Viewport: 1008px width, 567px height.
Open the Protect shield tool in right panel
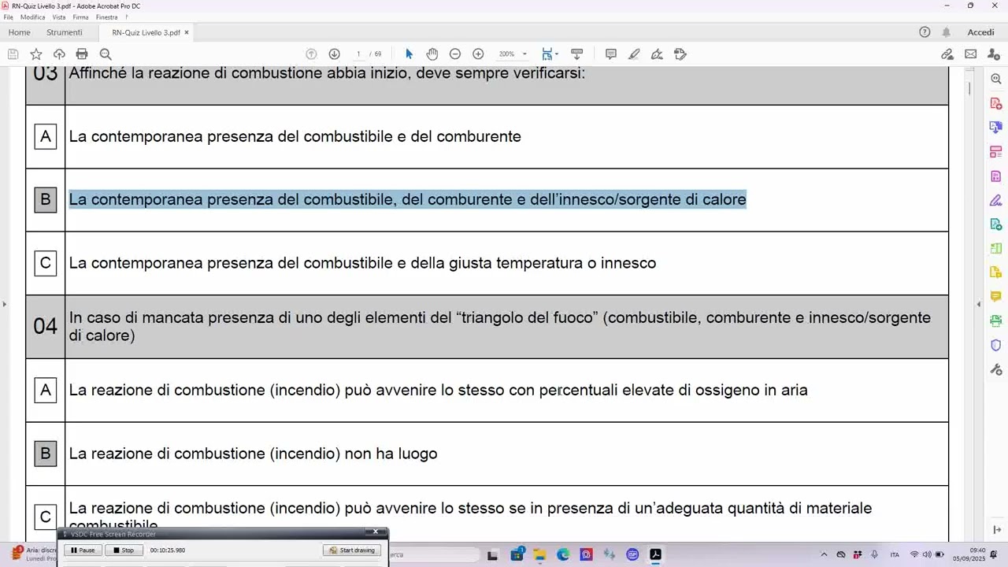995,345
